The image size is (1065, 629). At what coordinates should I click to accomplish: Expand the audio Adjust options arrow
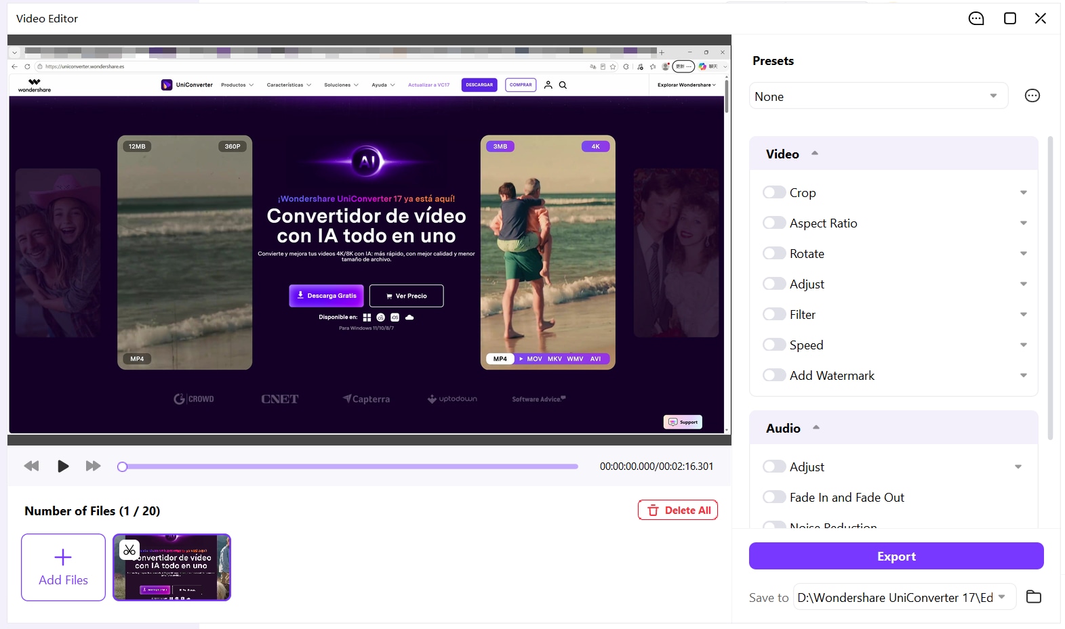(x=1018, y=467)
